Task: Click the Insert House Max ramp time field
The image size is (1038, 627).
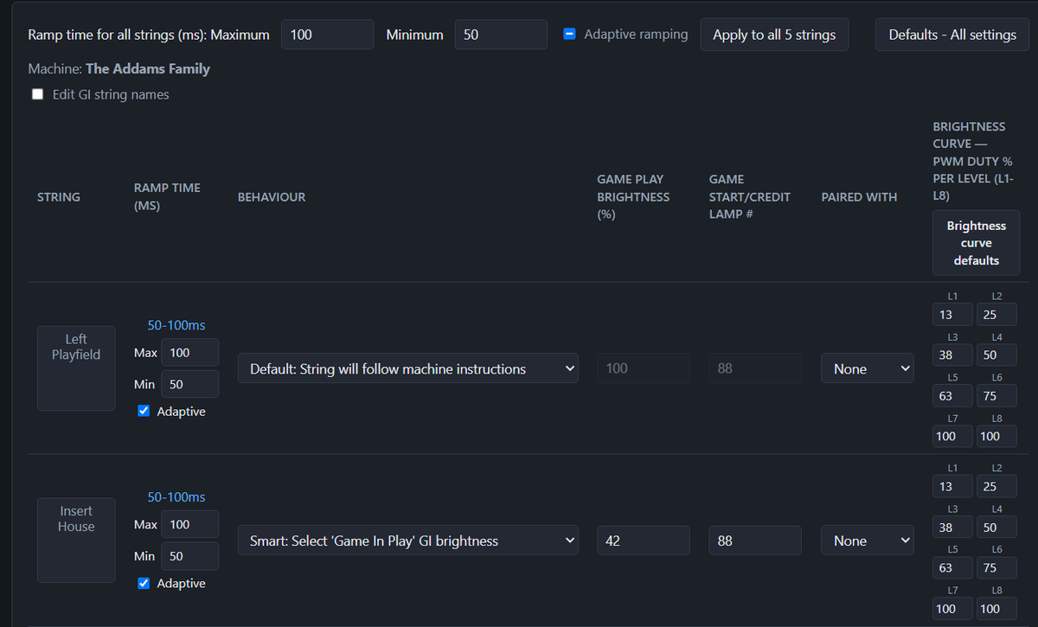Action: pos(190,525)
